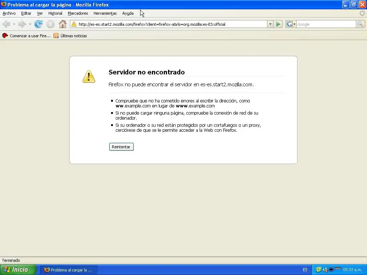This screenshot has width=367, height=275.
Task: Expand the address bar URL history dropdown
Action: [270, 24]
